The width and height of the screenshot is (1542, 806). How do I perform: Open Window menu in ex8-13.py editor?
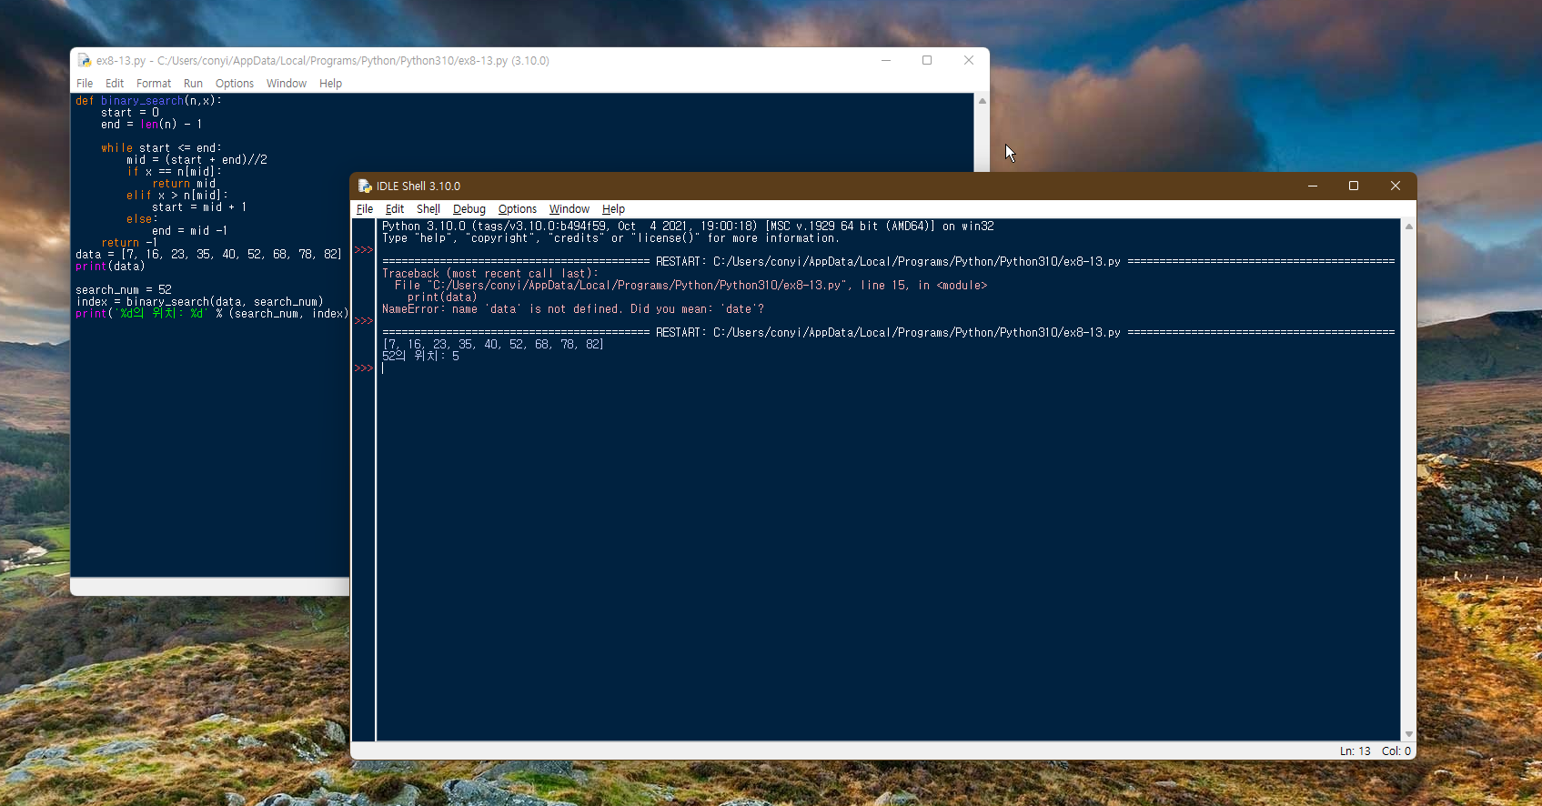pos(287,84)
